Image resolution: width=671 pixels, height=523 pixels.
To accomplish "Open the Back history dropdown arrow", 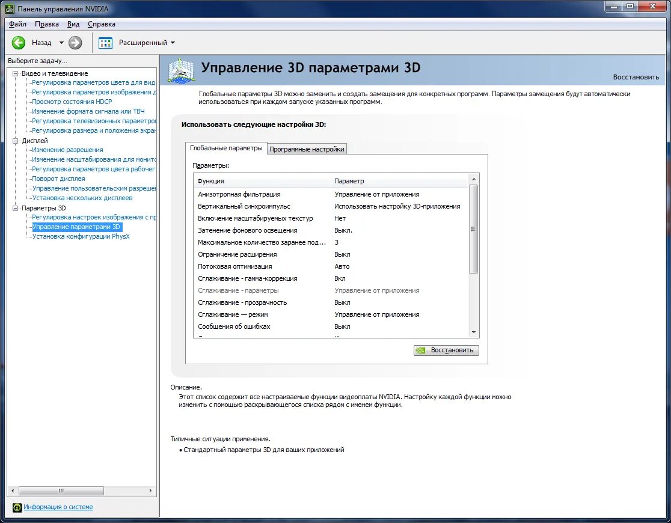I will click(x=61, y=43).
